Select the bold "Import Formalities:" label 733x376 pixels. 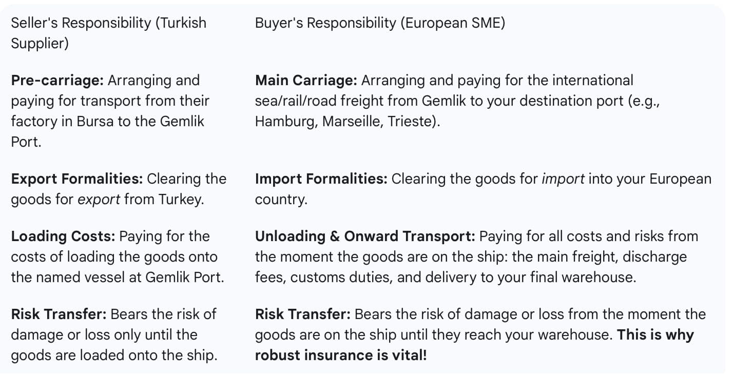[x=321, y=179]
